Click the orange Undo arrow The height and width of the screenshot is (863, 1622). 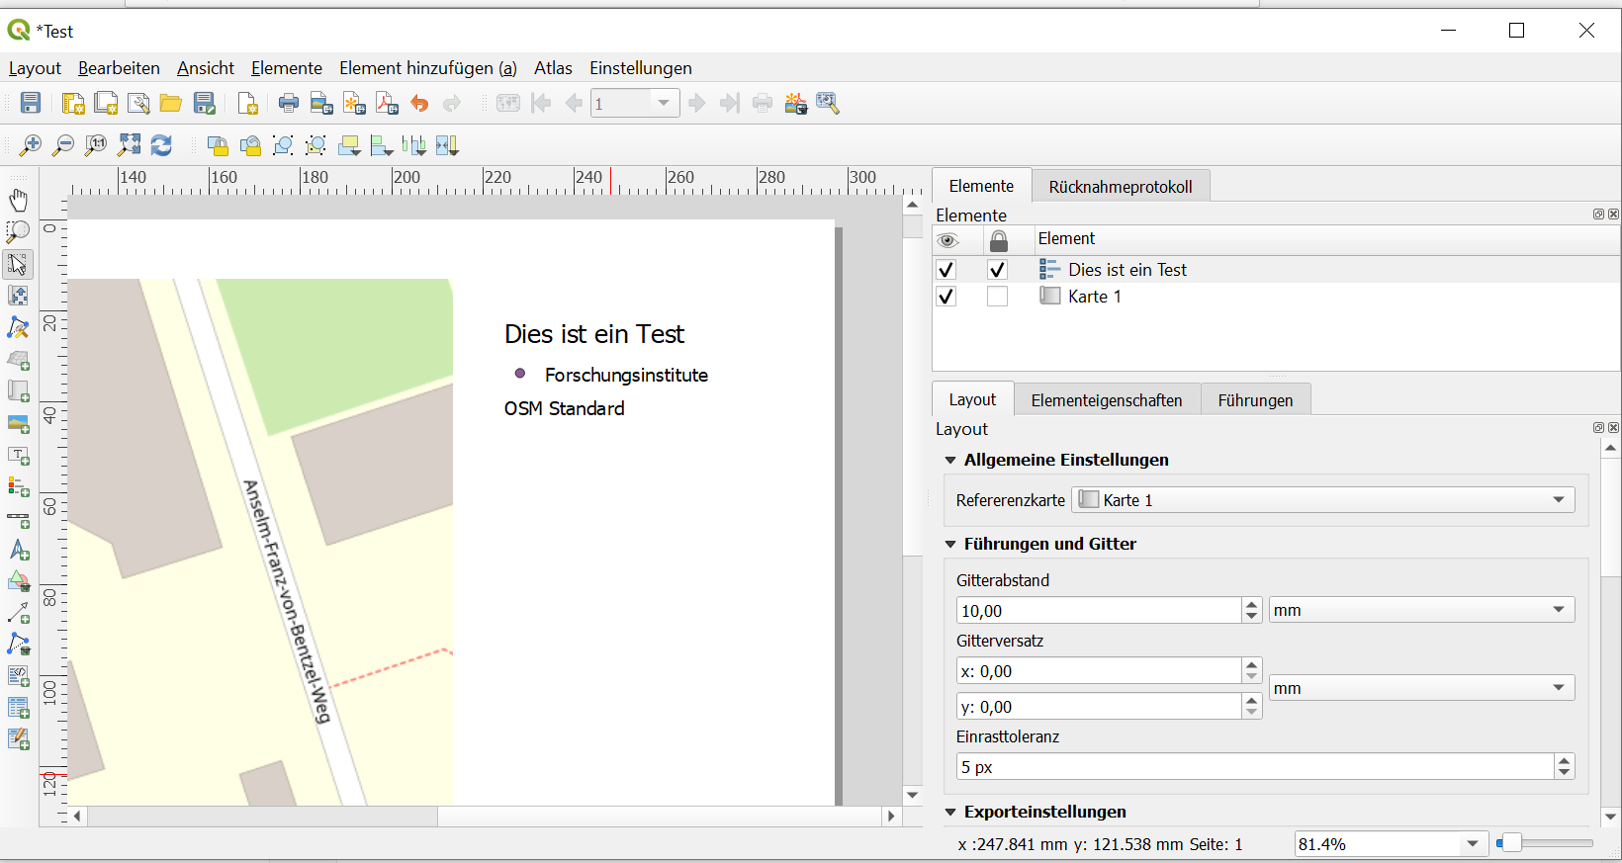pos(419,103)
